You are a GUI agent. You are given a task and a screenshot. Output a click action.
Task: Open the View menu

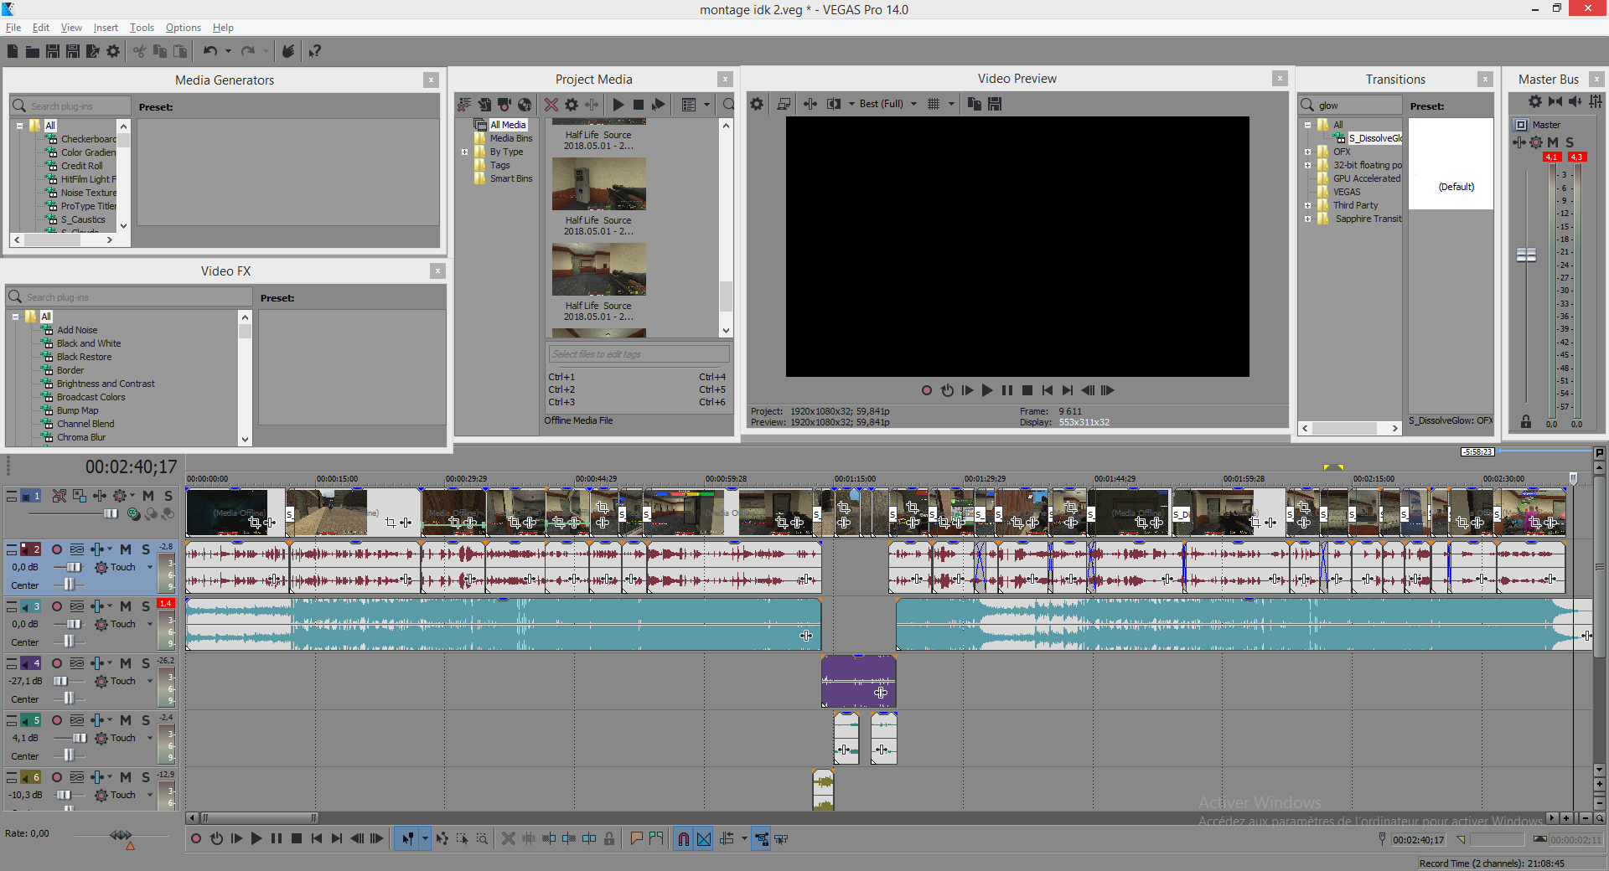71,28
